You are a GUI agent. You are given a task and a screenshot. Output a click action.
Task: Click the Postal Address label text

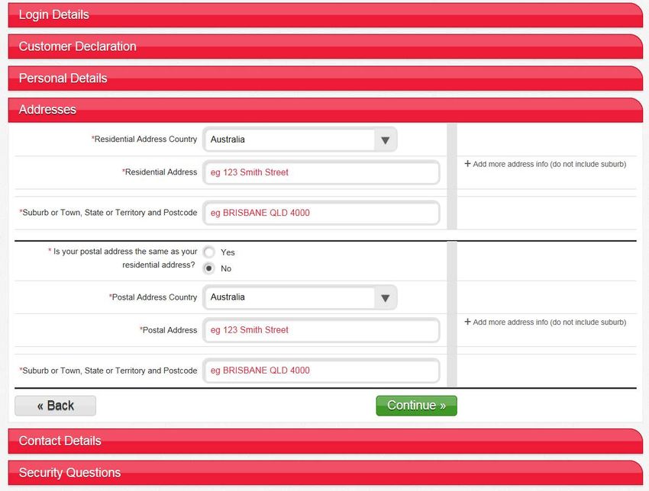pyautogui.click(x=169, y=330)
